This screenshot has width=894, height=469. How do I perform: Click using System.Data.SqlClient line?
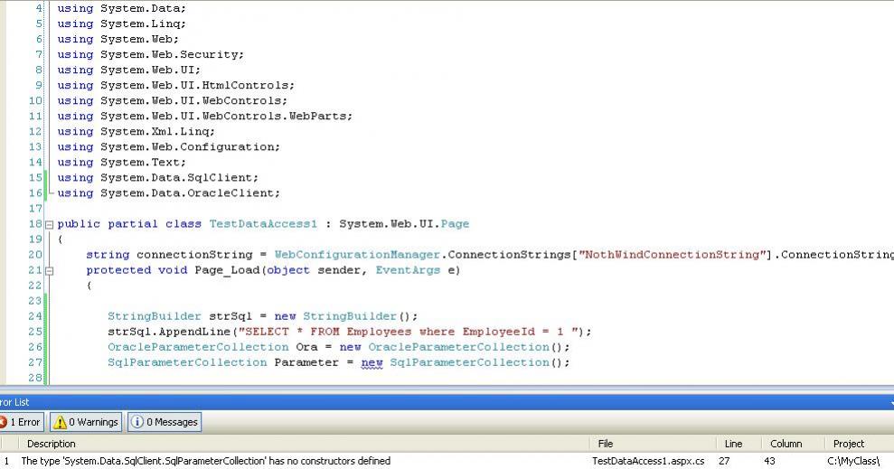pos(158,178)
